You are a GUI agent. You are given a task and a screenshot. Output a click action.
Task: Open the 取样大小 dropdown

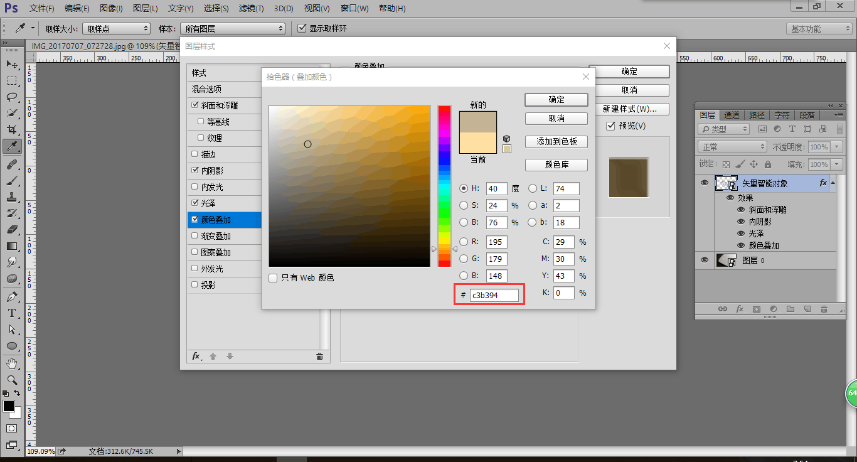coord(116,29)
